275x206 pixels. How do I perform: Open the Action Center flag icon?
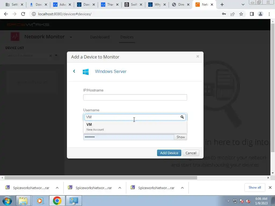(x=241, y=201)
